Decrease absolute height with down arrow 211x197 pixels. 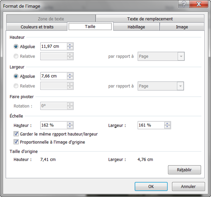click(70, 48)
